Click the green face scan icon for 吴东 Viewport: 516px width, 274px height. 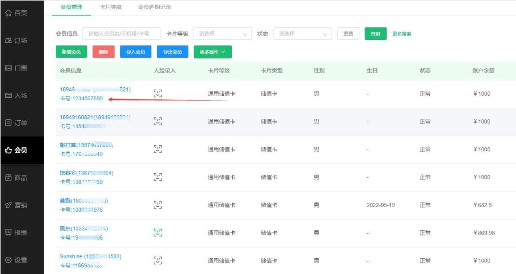click(x=158, y=233)
